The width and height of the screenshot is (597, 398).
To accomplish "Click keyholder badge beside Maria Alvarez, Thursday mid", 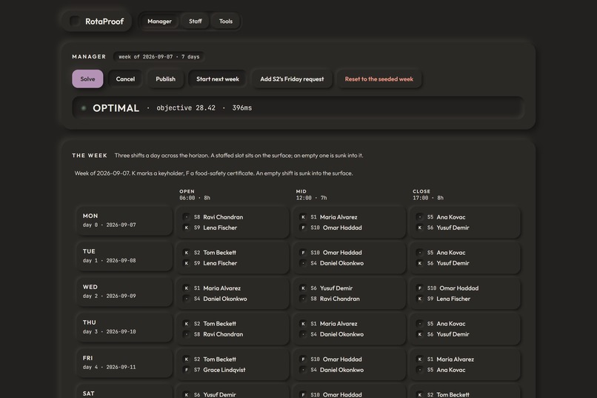I will click(303, 324).
